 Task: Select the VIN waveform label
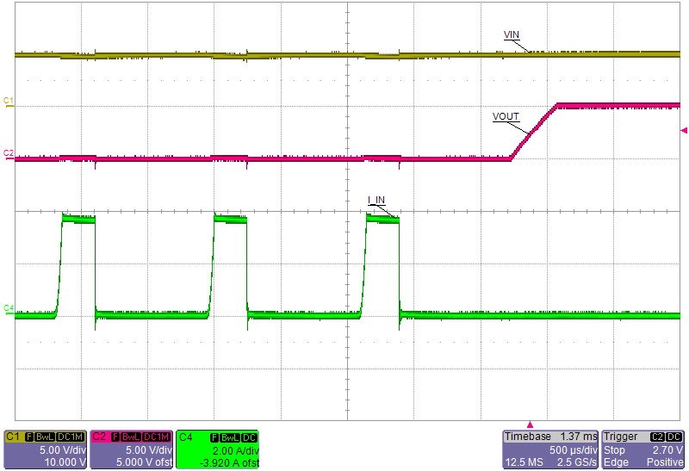click(511, 34)
